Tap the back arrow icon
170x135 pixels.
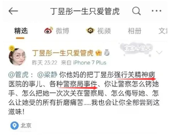click(13, 11)
